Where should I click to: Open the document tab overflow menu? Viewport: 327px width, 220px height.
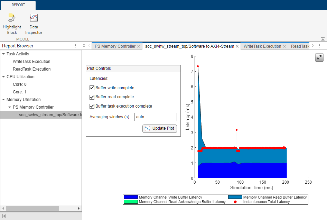coord(320,46)
